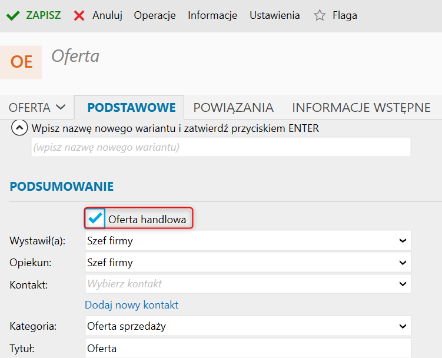The height and width of the screenshot is (358, 442).
Task: Open the INFORMACJE WSTĘPNE tab
Action: tap(361, 108)
